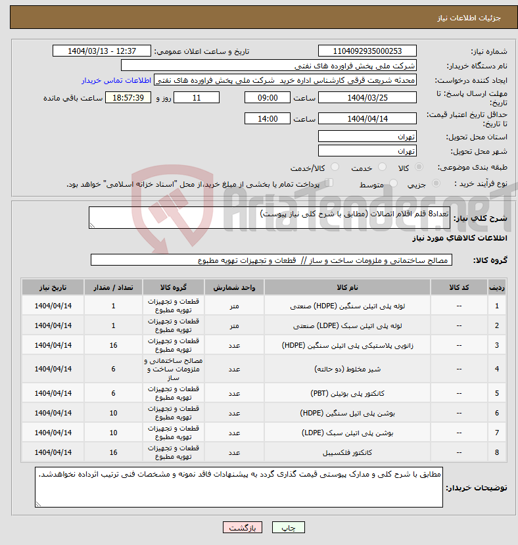Click row 6 item بوشن پلی اتیل سنگین (HDPE)
The height and width of the screenshot is (545, 518).
pyautogui.click(x=347, y=413)
